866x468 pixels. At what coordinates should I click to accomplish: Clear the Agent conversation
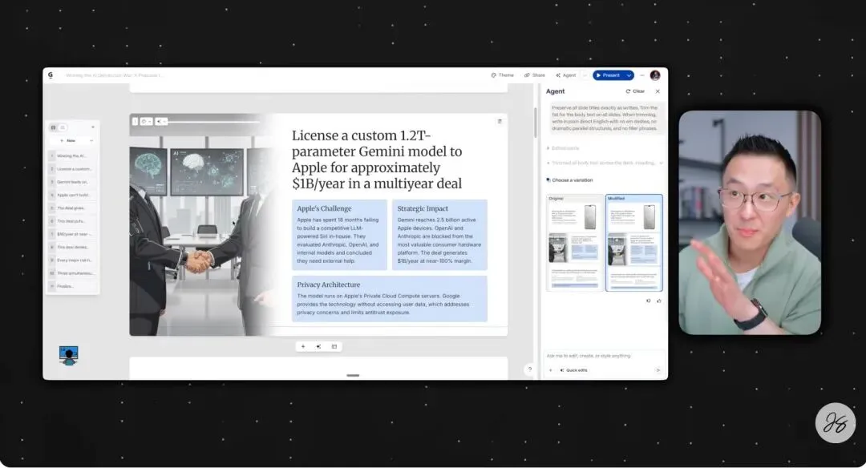[635, 91]
